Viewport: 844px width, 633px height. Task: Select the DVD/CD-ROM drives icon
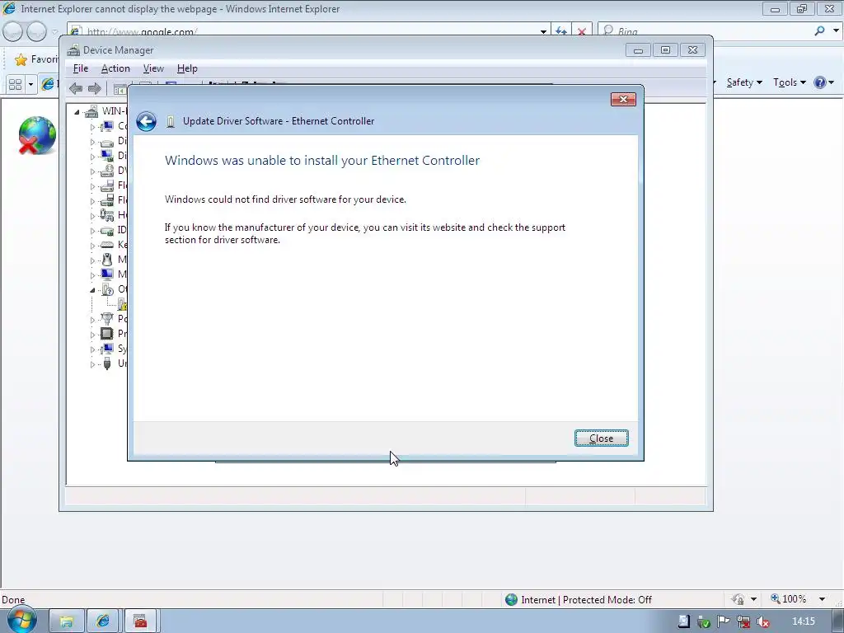pos(107,171)
